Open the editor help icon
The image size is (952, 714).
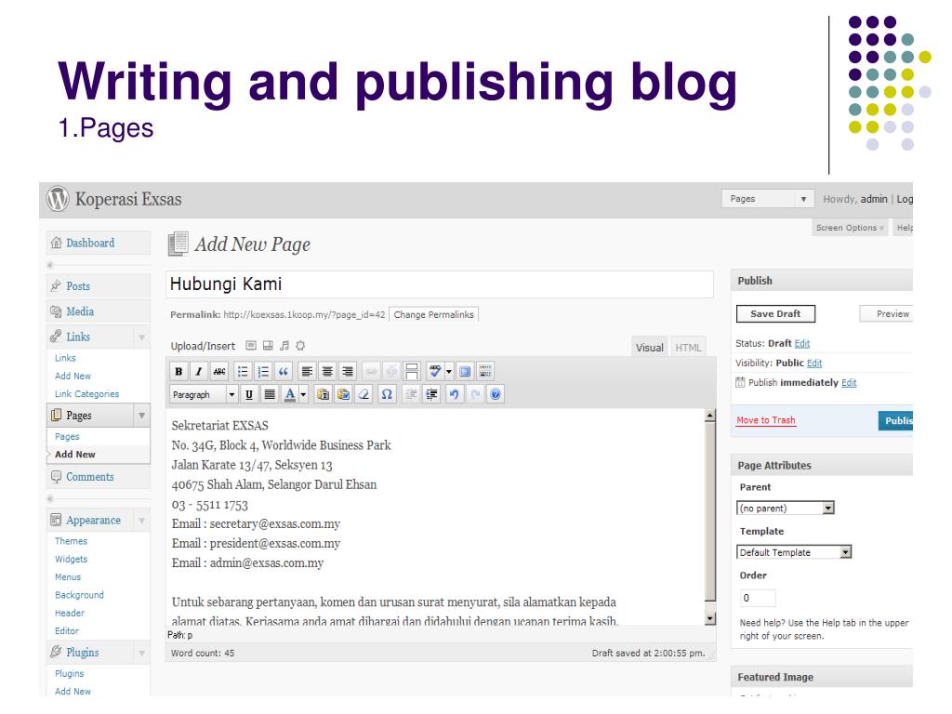tap(496, 394)
